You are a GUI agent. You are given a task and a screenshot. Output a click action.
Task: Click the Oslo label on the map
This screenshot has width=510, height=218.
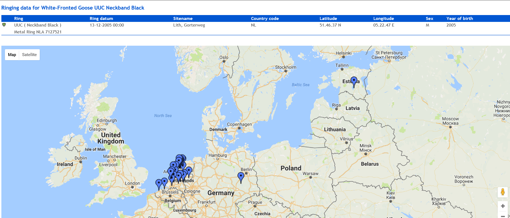(224, 57)
